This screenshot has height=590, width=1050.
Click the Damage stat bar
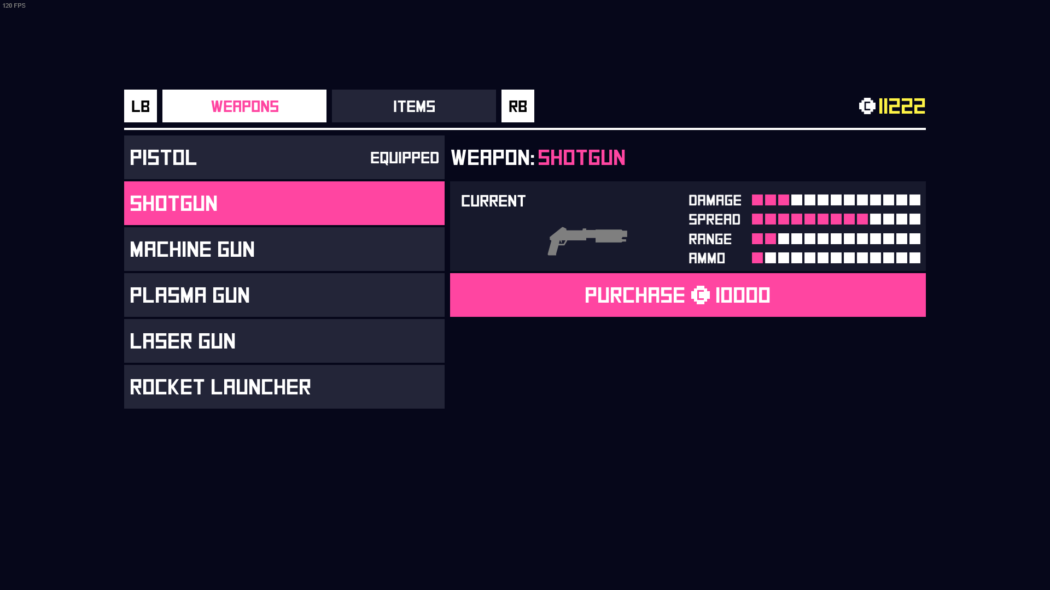[x=836, y=200]
